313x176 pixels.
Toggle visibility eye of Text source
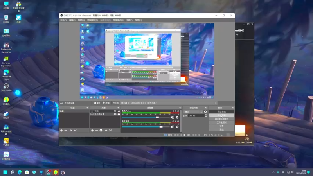115,111
